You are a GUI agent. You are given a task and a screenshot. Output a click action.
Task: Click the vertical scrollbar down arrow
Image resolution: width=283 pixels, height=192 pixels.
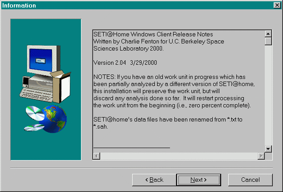point(268,149)
